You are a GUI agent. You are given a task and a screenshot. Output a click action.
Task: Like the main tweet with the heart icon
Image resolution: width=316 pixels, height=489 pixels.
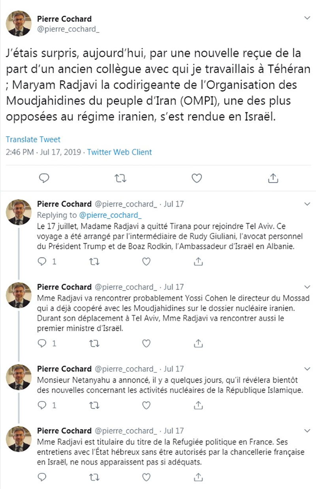pos(197,178)
